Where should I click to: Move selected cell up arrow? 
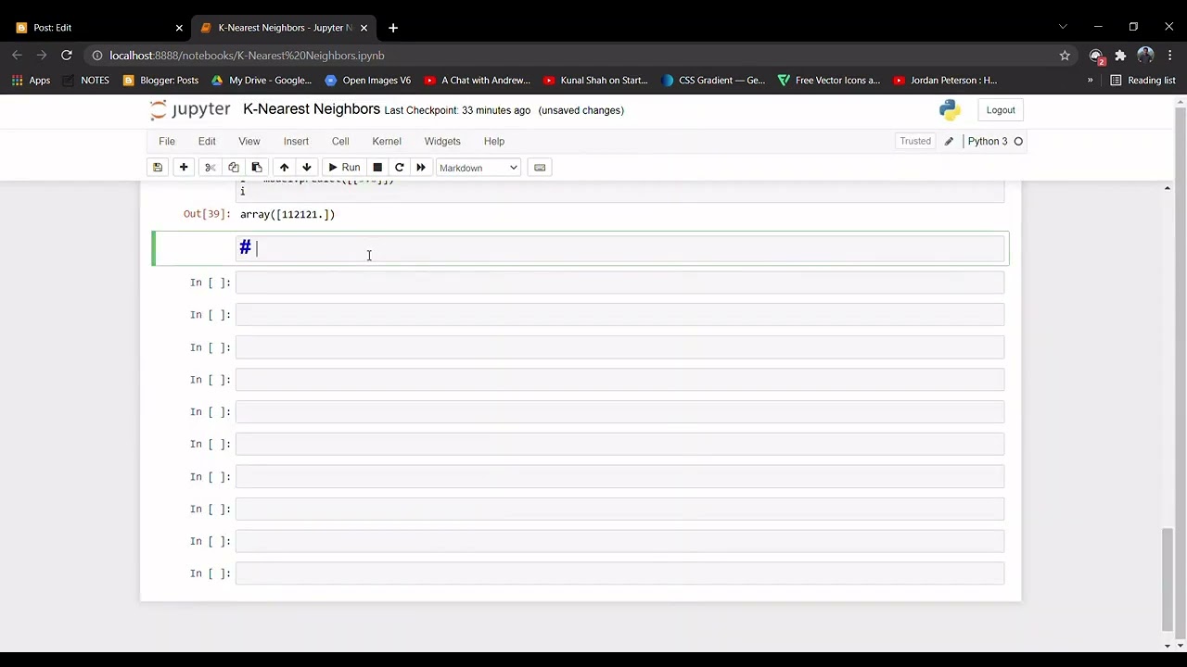(x=284, y=168)
